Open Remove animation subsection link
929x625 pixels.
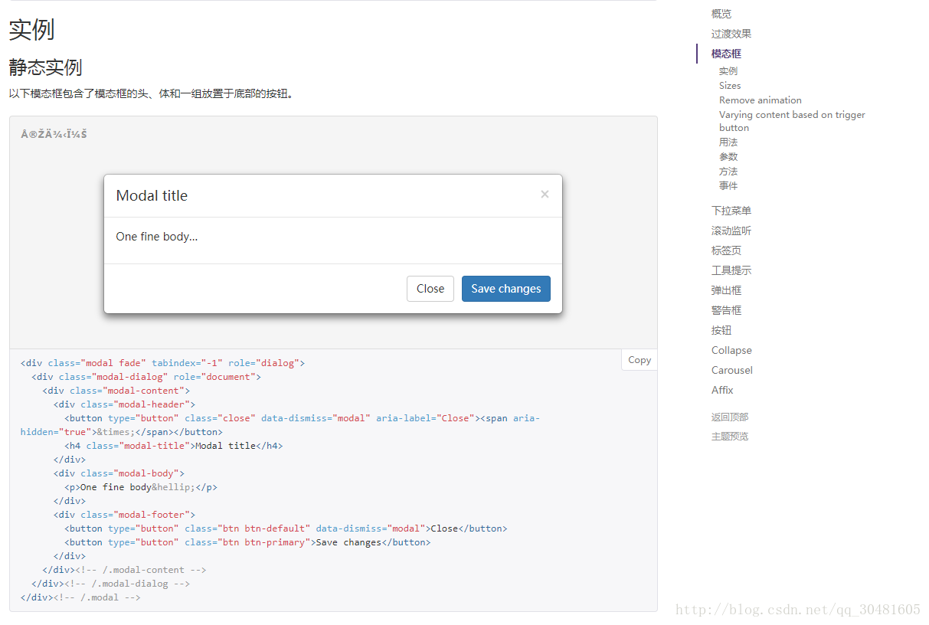[x=760, y=100]
